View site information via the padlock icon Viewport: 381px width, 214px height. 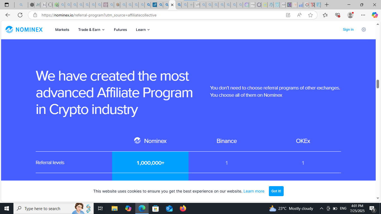click(x=35, y=15)
